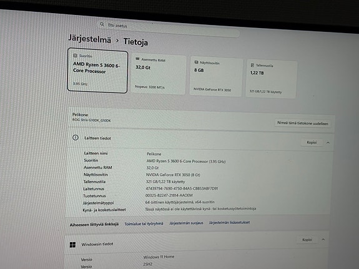Click the 'Aiheeseen liittyviä linkkejä' label
The width and height of the screenshot is (359, 269).
pos(94,224)
